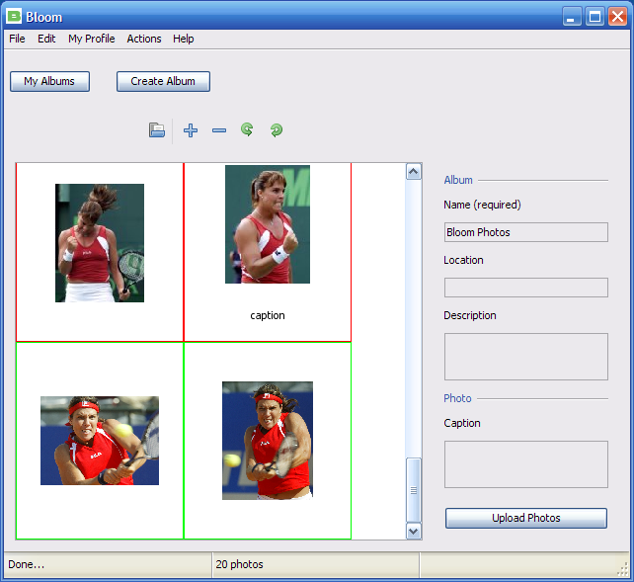Open the Actions menu
Screen dimensions: 634x582
coord(144,39)
